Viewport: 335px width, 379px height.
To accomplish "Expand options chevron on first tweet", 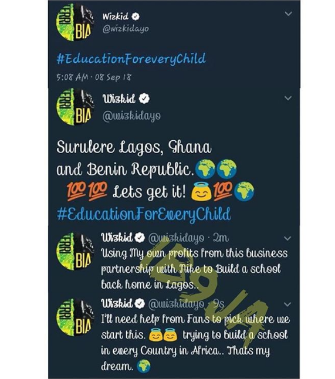I will point(288,13).
